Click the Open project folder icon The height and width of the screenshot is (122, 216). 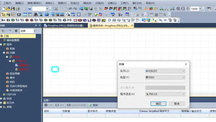coord(8,9)
